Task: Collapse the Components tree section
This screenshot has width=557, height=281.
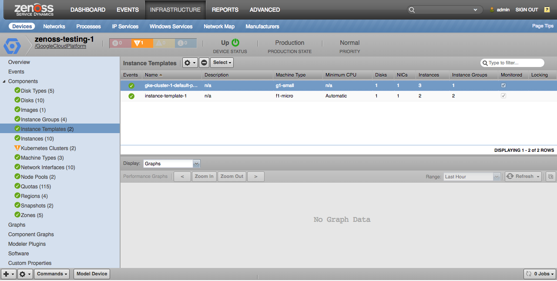Action: pyautogui.click(x=4, y=81)
